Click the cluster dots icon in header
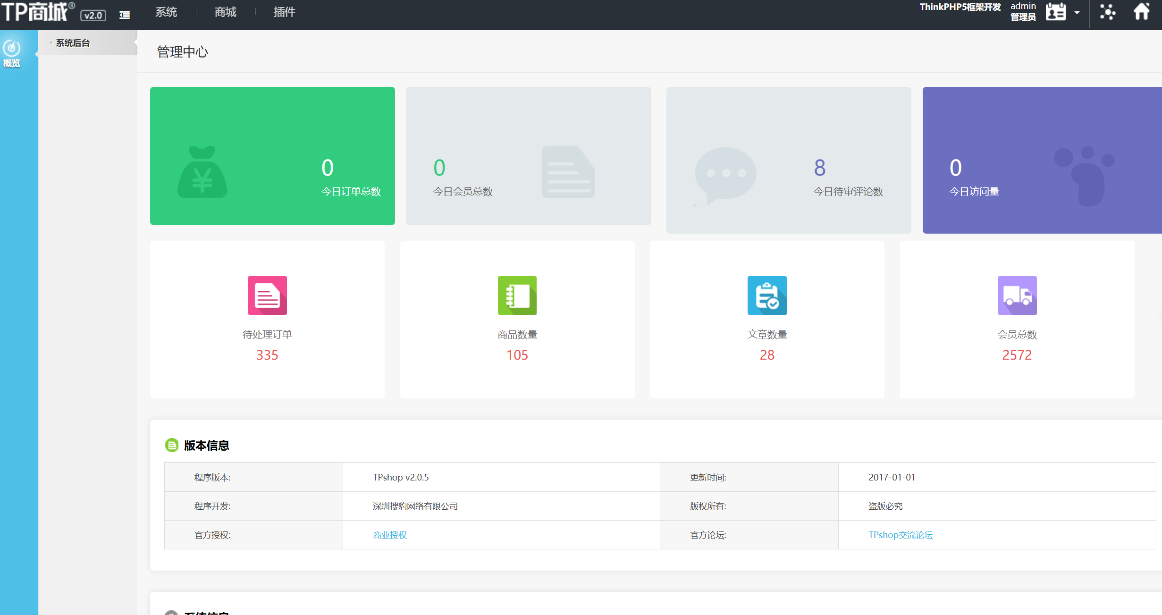The width and height of the screenshot is (1162, 615). tap(1107, 12)
